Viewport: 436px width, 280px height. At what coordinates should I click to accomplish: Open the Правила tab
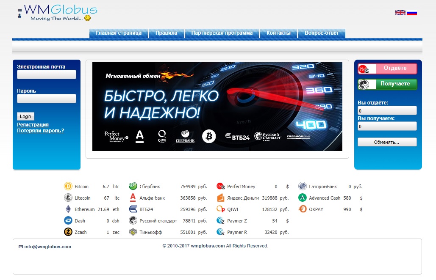(166, 33)
